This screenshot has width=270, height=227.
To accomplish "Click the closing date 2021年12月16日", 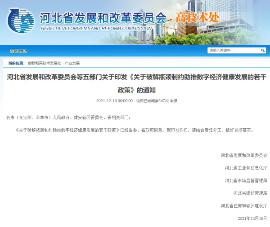I will [252, 218].
